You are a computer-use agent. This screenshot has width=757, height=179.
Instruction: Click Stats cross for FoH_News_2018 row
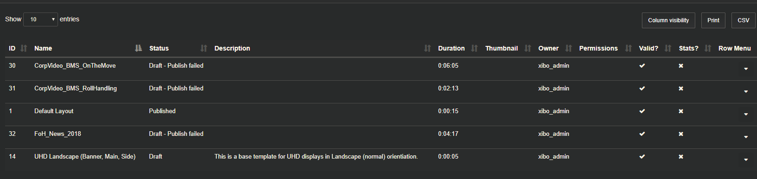coord(681,134)
